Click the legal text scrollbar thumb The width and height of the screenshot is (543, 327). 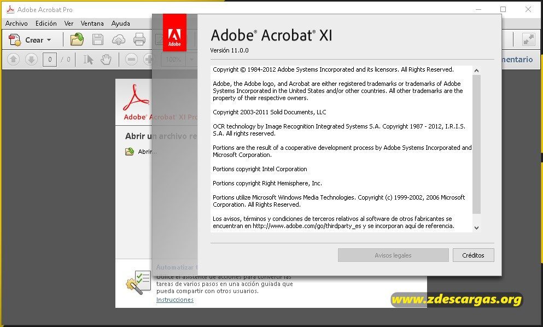[x=476, y=144]
